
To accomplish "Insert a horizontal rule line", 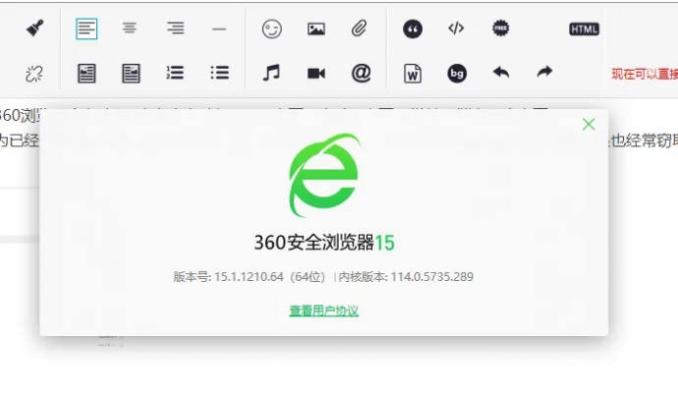I will click(x=219, y=28).
